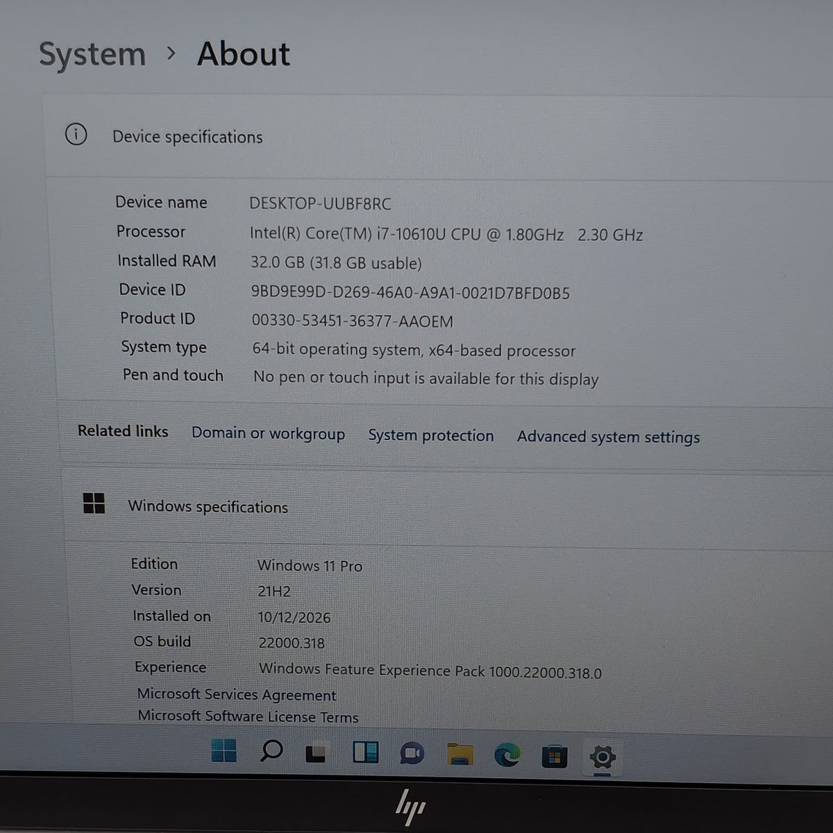Open Domain or workgroup link
Image resolution: width=833 pixels, height=833 pixels.
(x=268, y=433)
